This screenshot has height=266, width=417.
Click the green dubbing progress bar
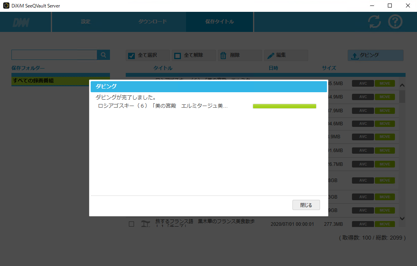point(284,106)
